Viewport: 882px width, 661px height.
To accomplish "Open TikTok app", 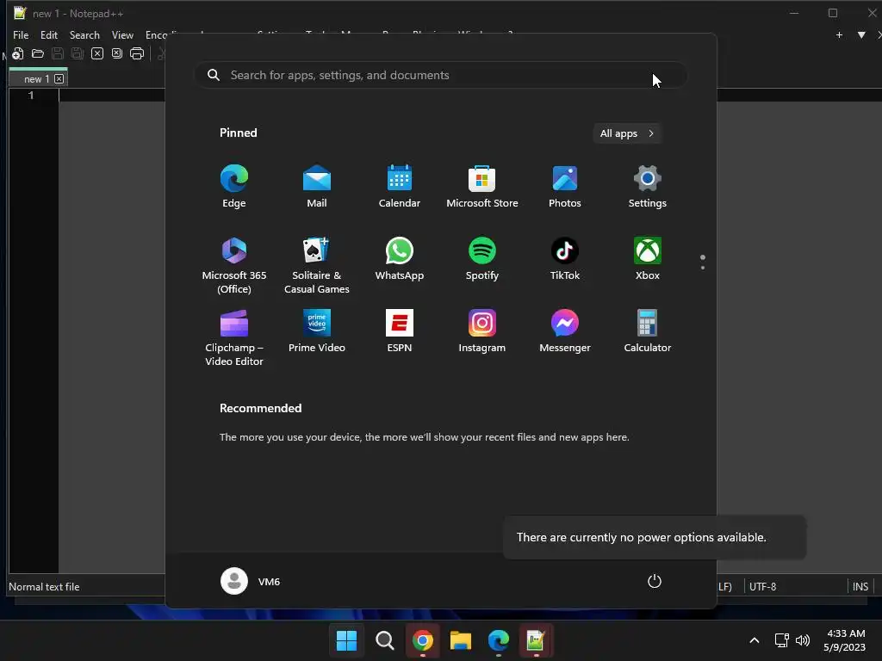I will (565, 259).
